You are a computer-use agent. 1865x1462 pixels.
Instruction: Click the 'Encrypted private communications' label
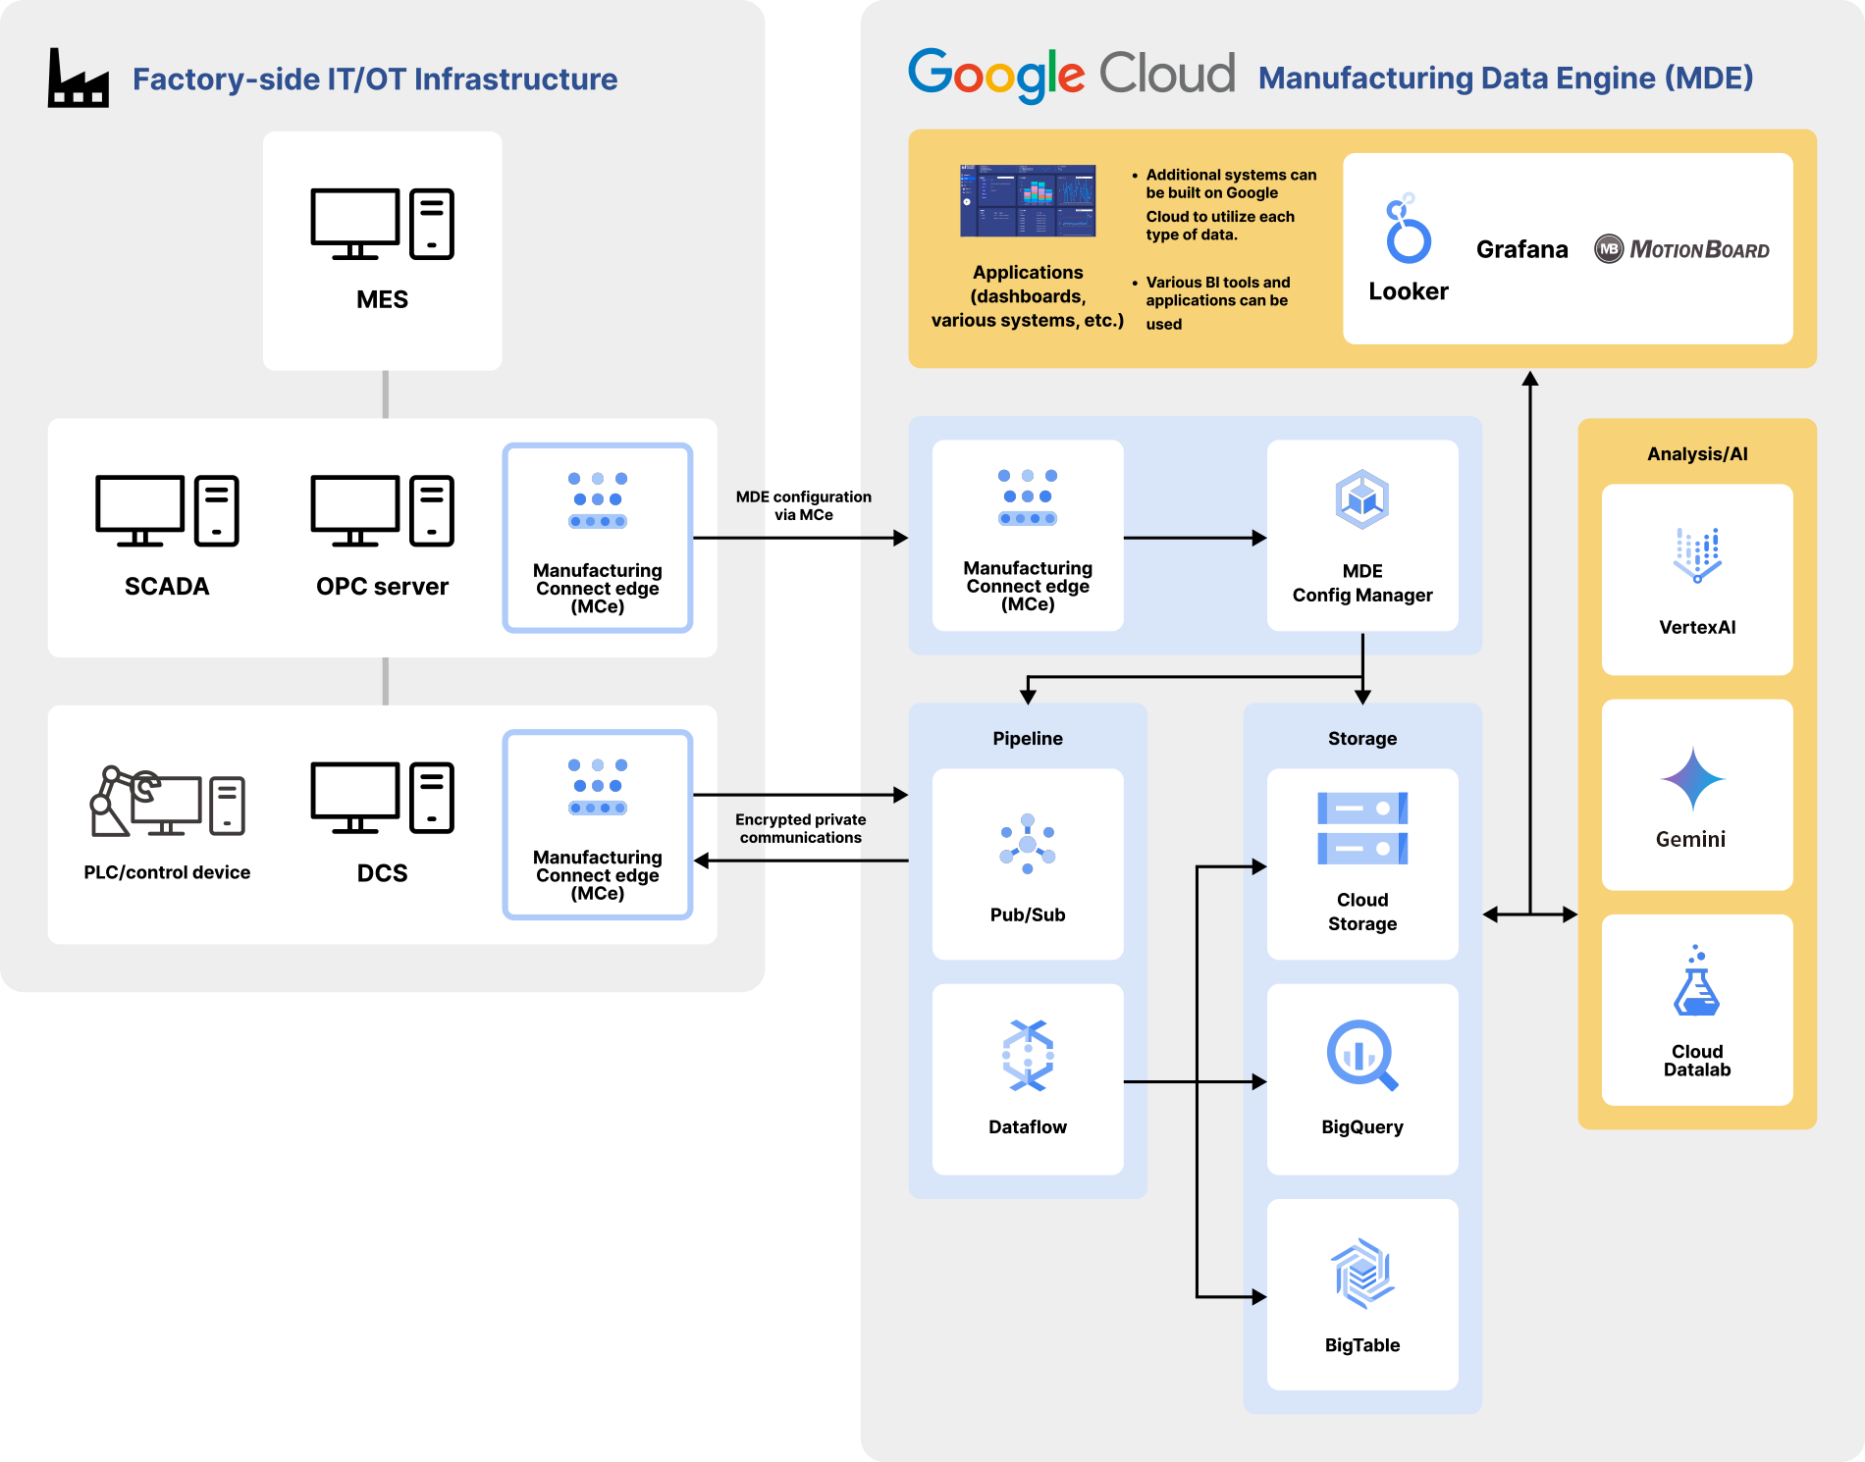pos(801,828)
